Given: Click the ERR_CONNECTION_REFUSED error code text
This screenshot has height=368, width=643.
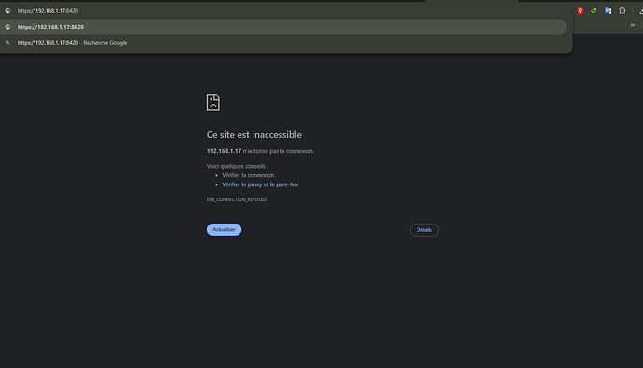Looking at the screenshot, I should 236,199.
